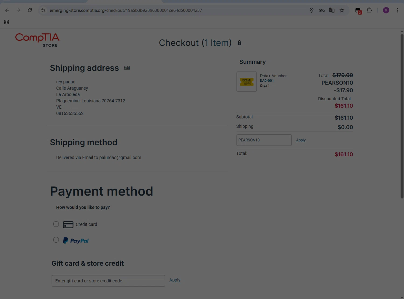
Task: Click the Data+ Voucher product name
Action: pyautogui.click(x=273, y=76)
